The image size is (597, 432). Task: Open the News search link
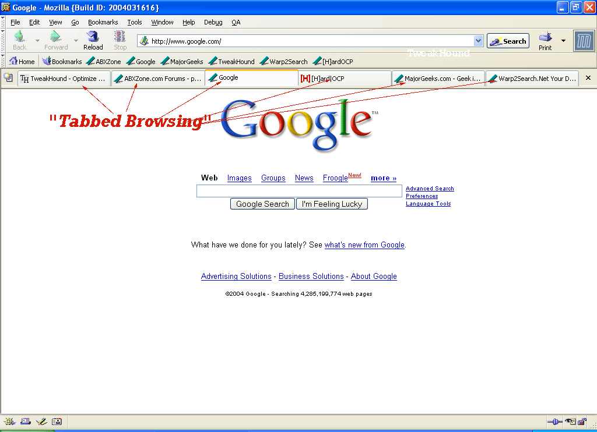tap(304, 178)
